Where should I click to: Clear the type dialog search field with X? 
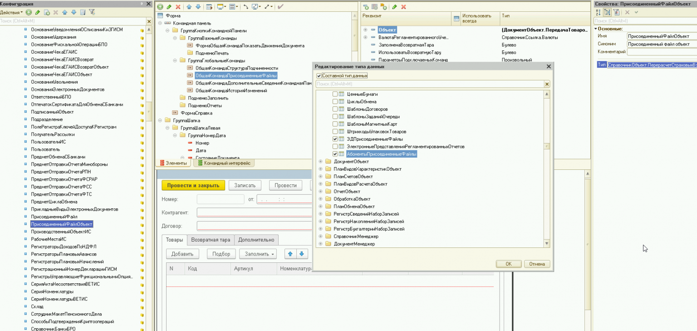[547, 84]
